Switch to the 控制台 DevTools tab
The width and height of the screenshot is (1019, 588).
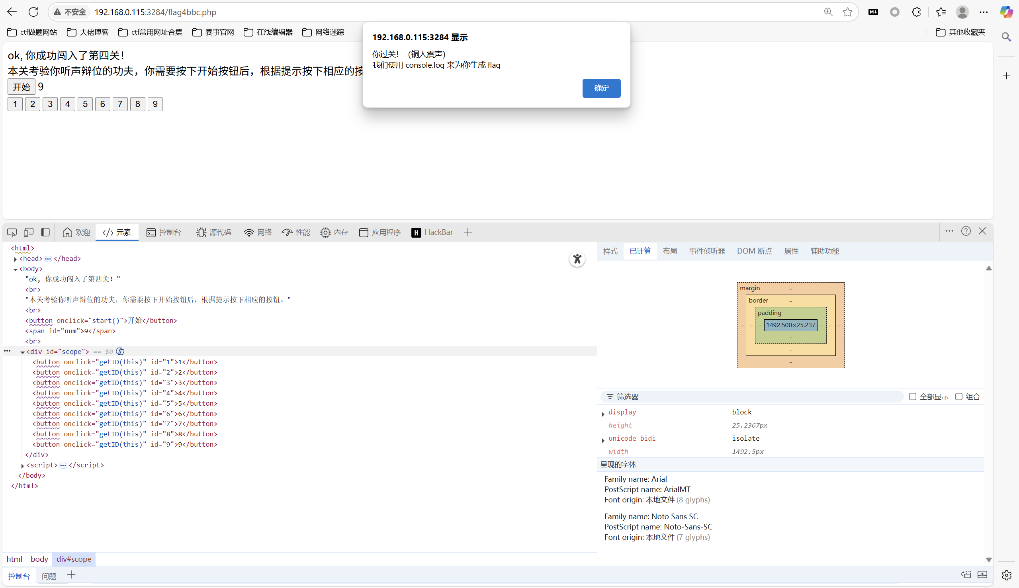point(164,232)
